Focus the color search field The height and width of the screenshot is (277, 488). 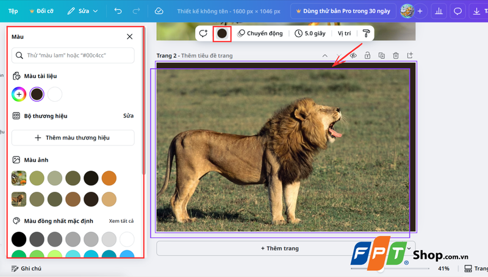73,55
